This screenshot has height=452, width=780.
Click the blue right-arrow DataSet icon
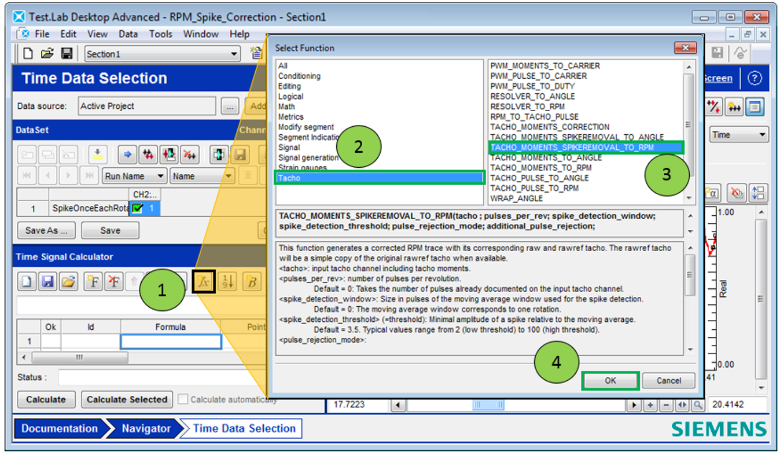click(x=127, y=154)
